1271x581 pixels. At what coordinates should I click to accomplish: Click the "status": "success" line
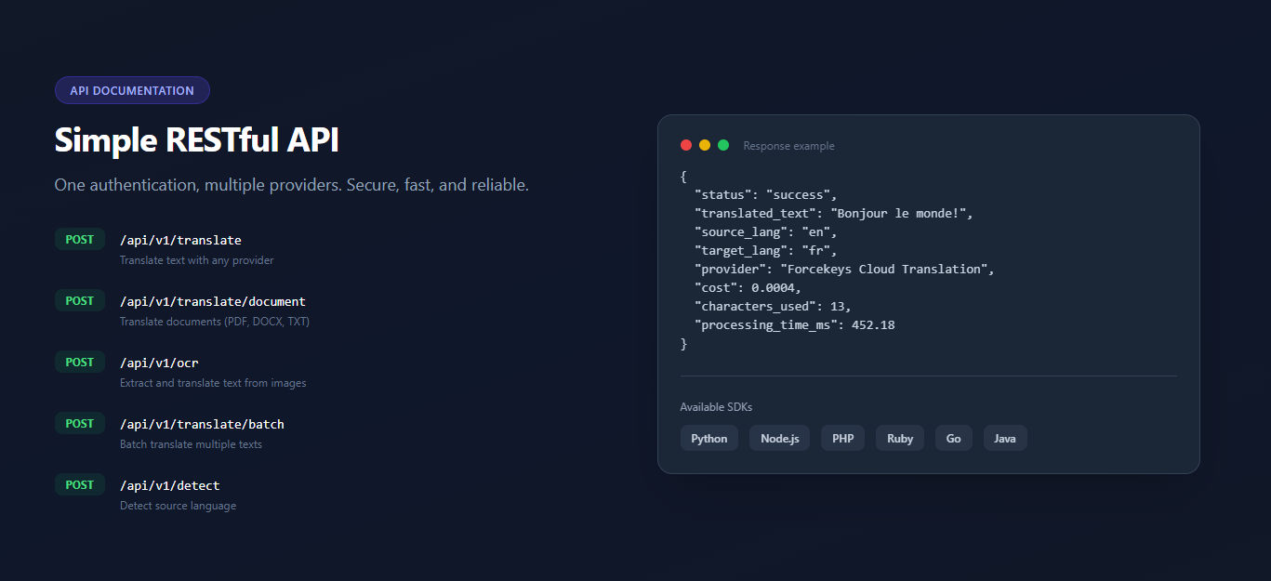(766, 195)
